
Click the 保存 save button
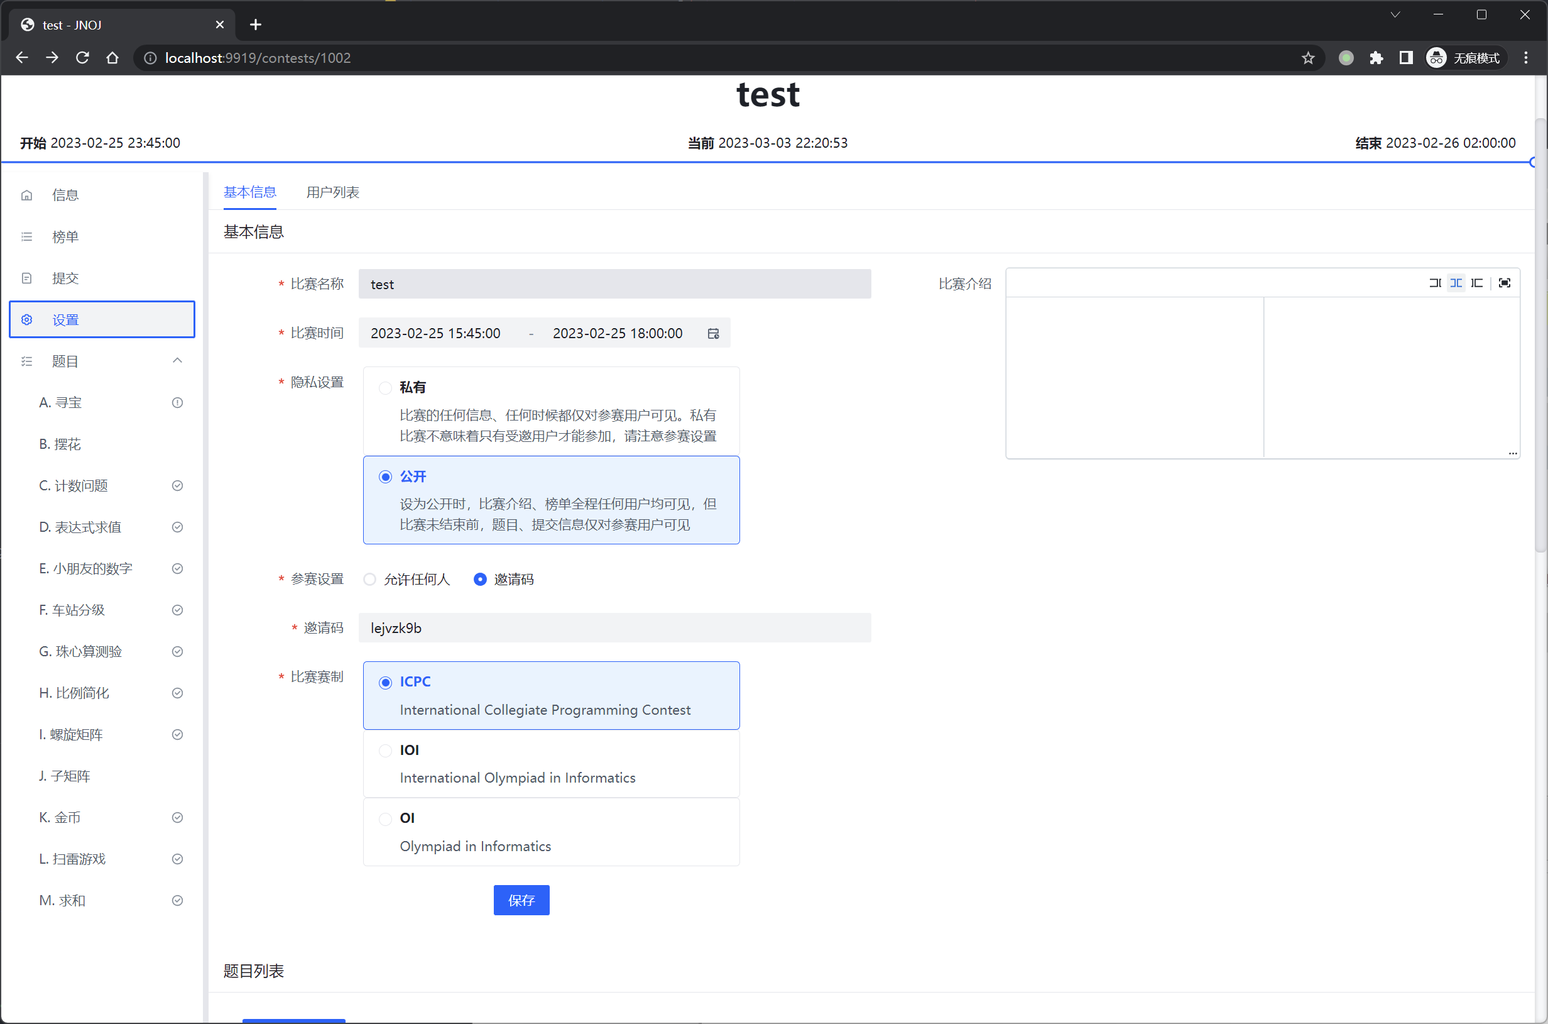pos(521,900)
